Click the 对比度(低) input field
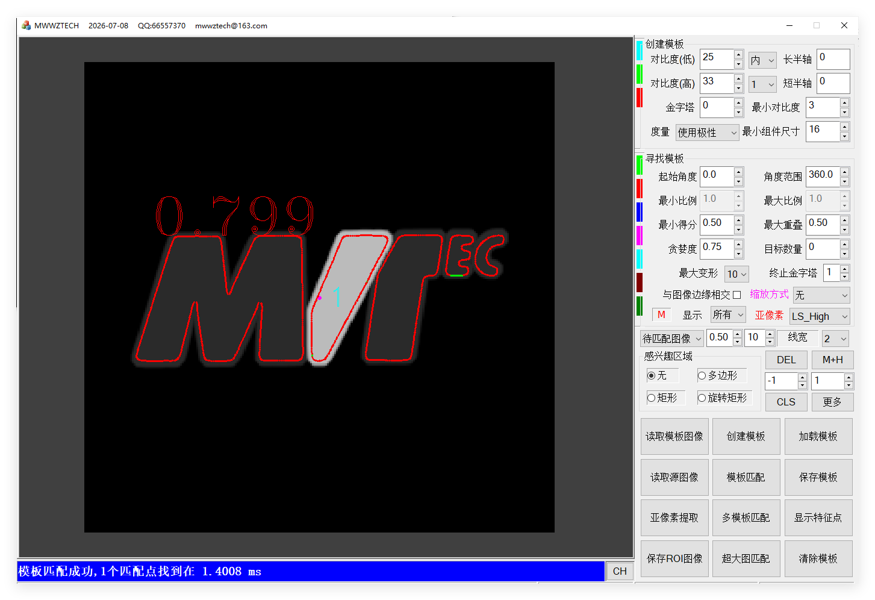 coord(717,59)
